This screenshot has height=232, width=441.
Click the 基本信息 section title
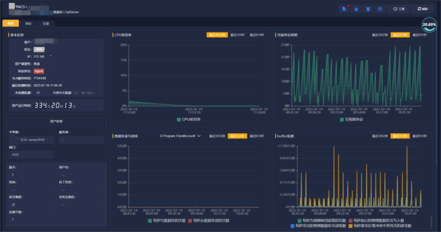coord(17,35)
